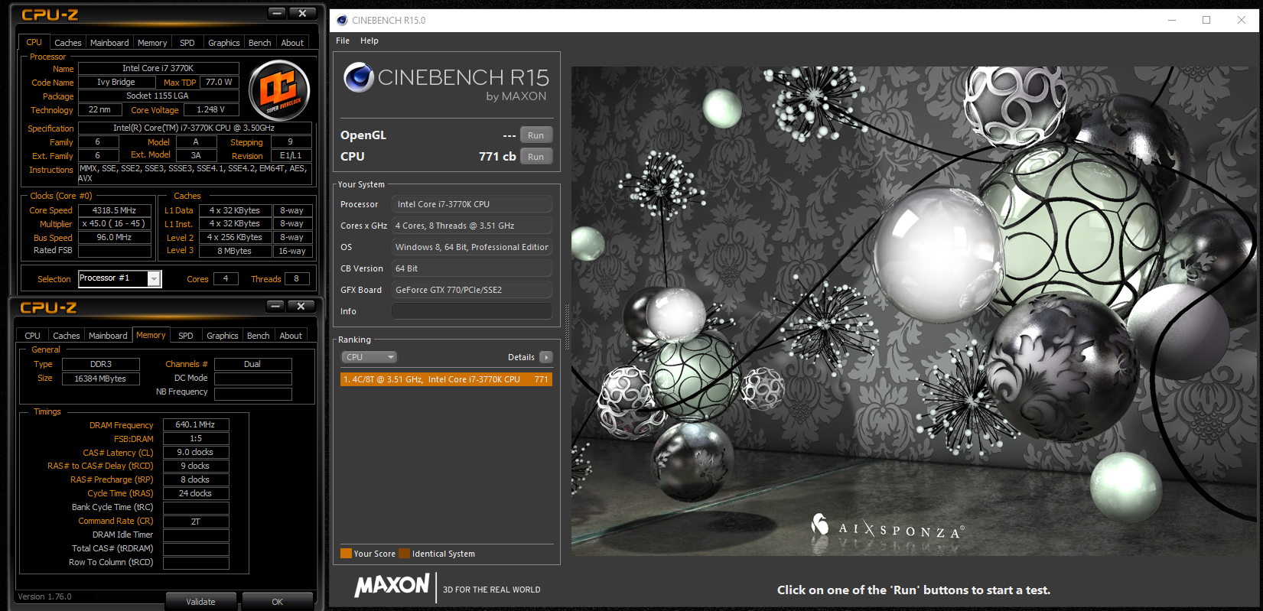The height and width of the screenshot is (611, 1263).
Task: Run the OpenGL benchmark
Action: (535, 135)
